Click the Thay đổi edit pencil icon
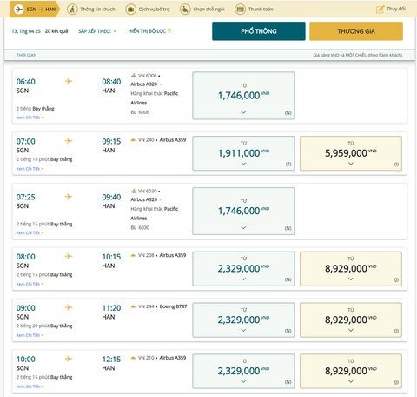Viewport: 417px width, 397px height. tap(380, 10)
